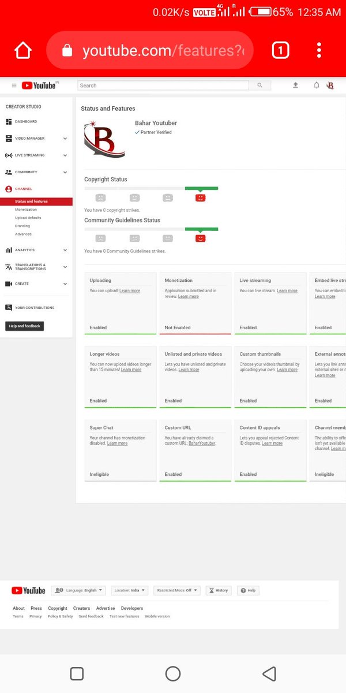Viewport: 346px width, 693px height.
Task: Click Help and feedback button
Action: 25,326
